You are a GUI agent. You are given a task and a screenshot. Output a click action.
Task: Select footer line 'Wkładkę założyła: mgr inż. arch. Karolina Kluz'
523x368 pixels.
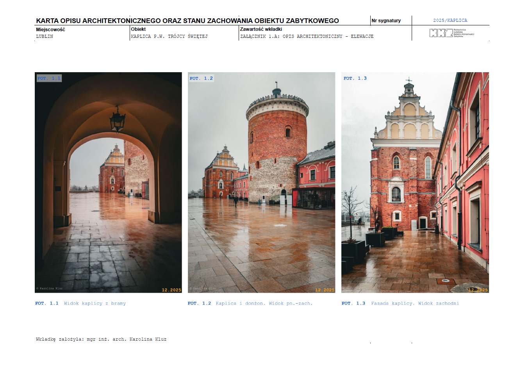(101, 339)
